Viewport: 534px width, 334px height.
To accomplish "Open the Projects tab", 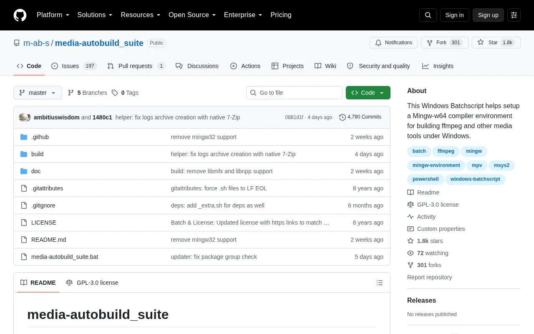I will click(287, 66).
